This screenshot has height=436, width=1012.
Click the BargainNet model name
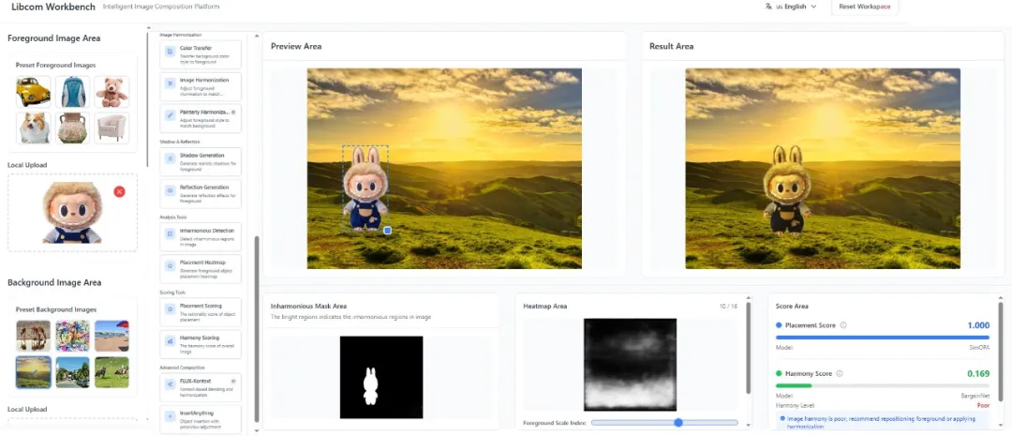975,396
